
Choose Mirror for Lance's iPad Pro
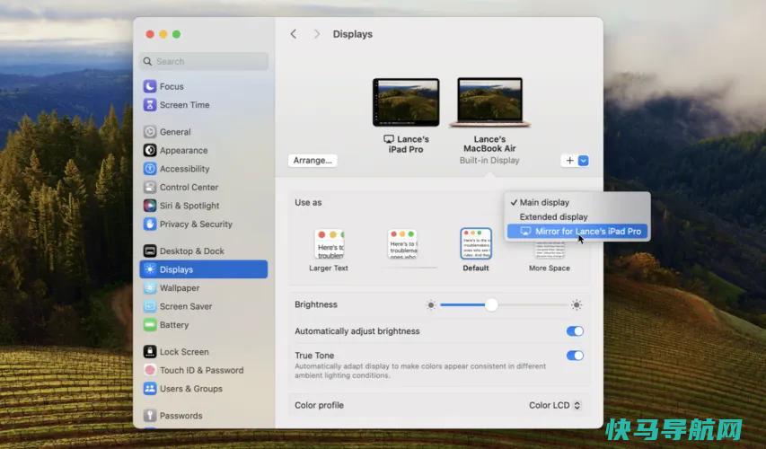tap(577, 231)
